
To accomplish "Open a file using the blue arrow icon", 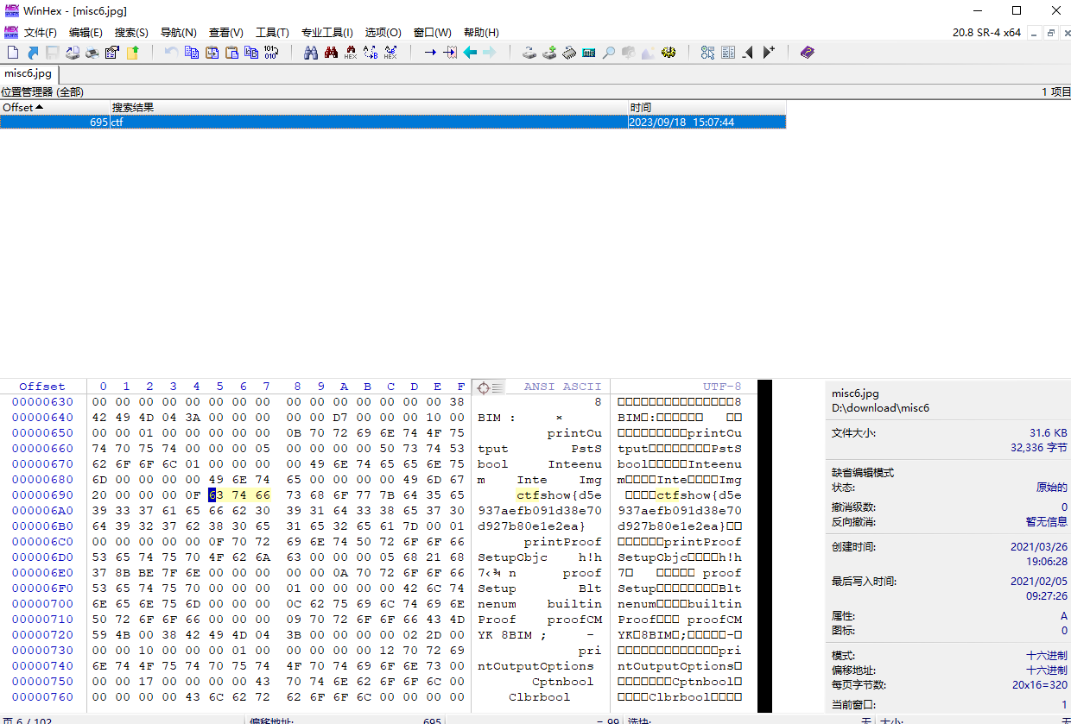I will point(33,53).
